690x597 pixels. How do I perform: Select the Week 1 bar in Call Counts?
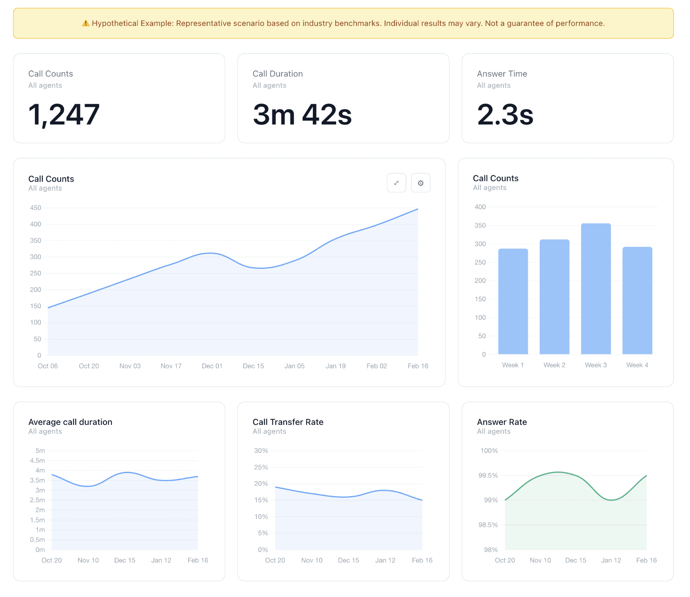pos(513,301)
